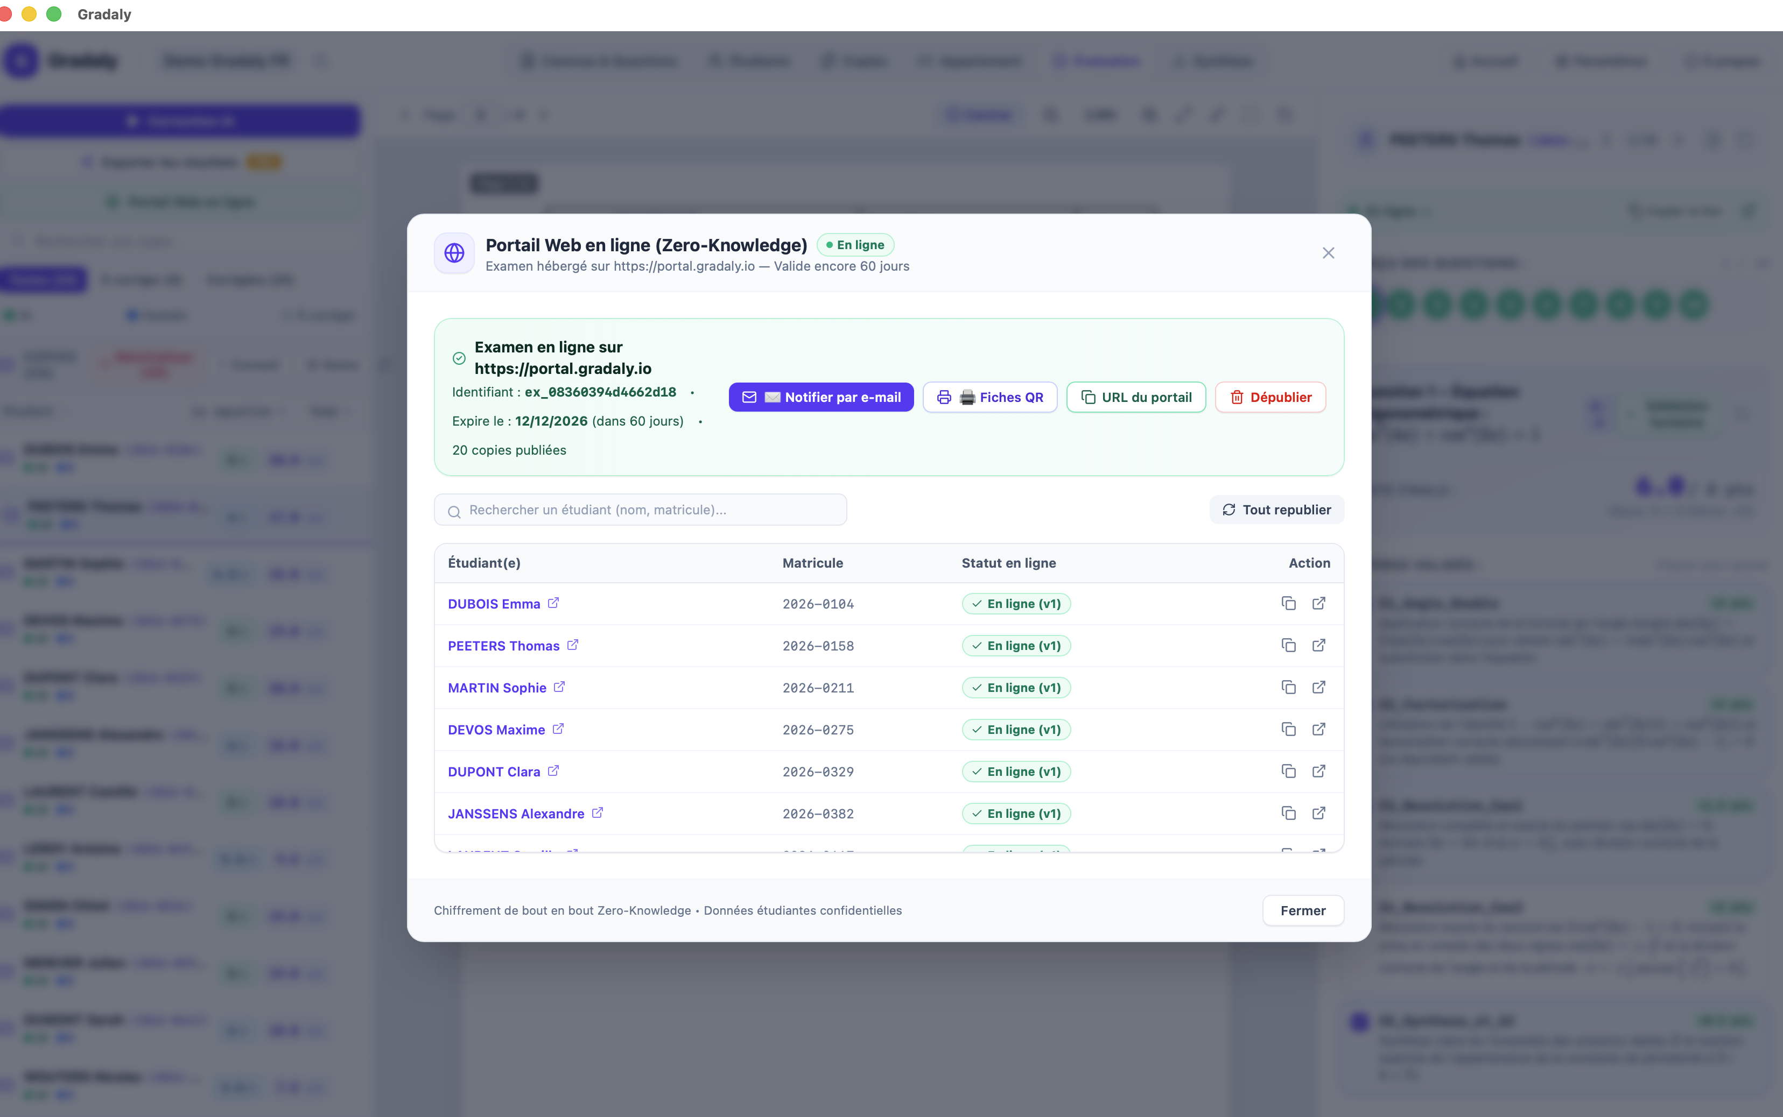Click matricule 2026-0275

point(818,730)
